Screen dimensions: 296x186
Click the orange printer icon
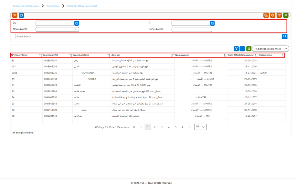[273, 15]
